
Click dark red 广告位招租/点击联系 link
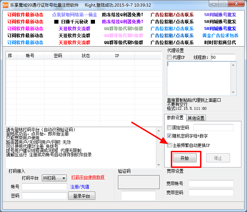tap(172, 15)
